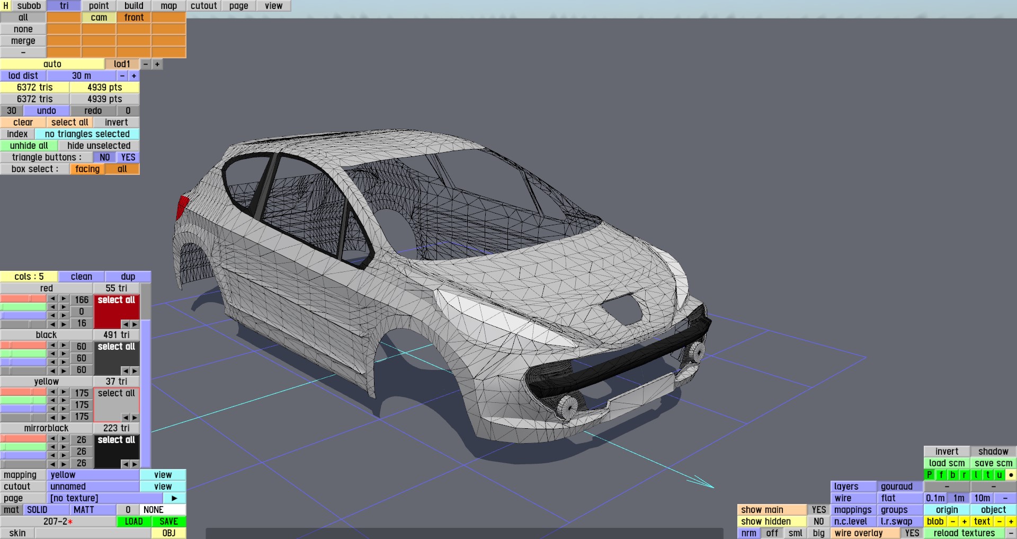Decrease lod level with the minus beside lod1
The width and height of the screenshot is (1017, 539).
pos(146,64)
